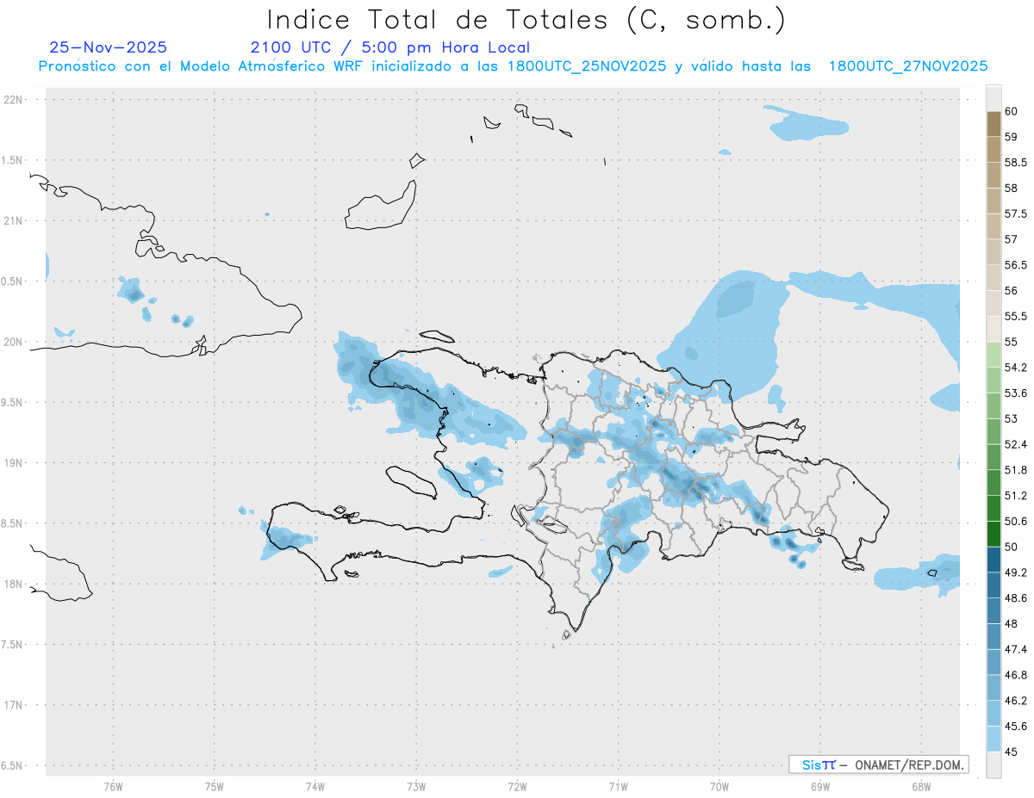Pick the dark brown swatch between 59 and 60
The width and height of the screenshot is (1034, 798).
click(994, 124)
